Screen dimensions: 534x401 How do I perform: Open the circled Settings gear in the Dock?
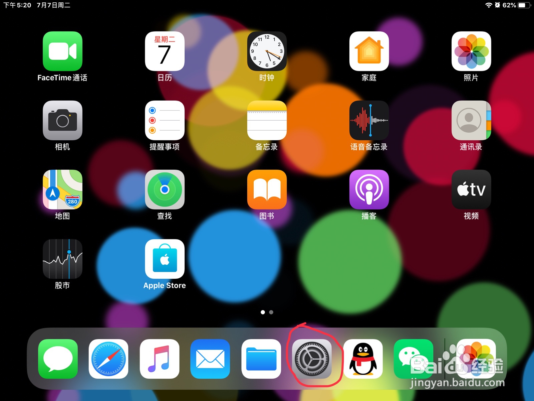click(x=312, y=359)
